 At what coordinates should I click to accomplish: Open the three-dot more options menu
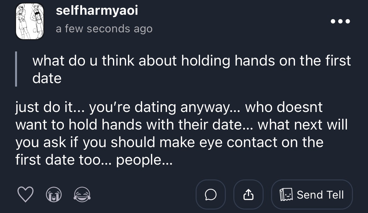pos(340,22)
